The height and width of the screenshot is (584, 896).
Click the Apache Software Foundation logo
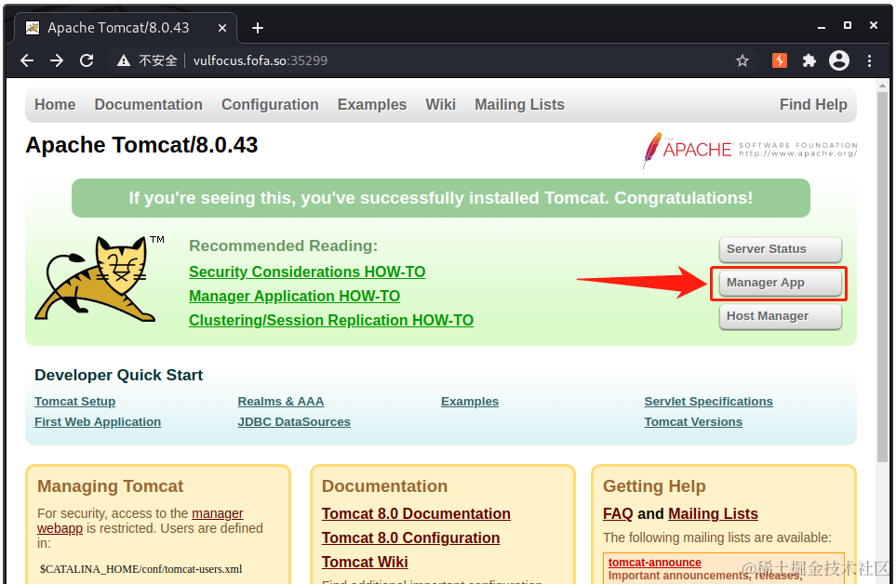750,150
